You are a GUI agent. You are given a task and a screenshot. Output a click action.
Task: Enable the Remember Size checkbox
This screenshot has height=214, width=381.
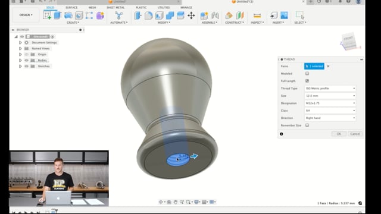[307, 125]
